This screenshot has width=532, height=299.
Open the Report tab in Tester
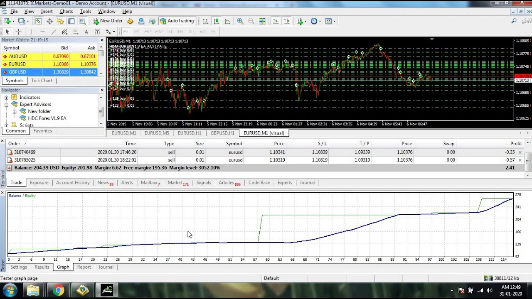pos(84,267)
